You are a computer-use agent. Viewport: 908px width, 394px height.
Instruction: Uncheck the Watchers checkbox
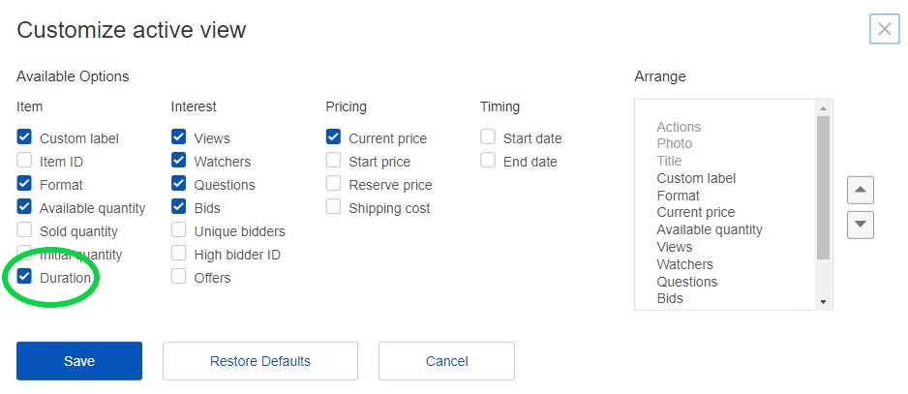(179, 162)
